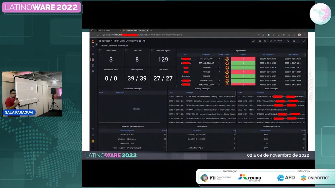Star the T-RMM Client Overview dashboard

click(140, 41)
